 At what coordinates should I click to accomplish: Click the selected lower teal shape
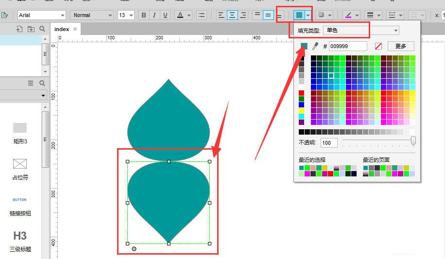click(169, 202)
